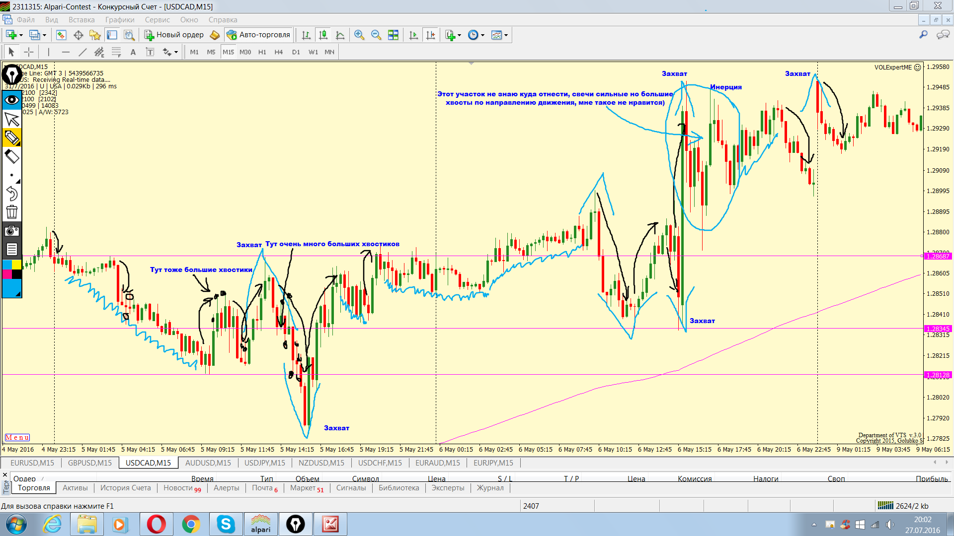Screen dimensions: 954x536
Task: Expand the arrows objects dropdown
Action: click(x=176, y=52)
